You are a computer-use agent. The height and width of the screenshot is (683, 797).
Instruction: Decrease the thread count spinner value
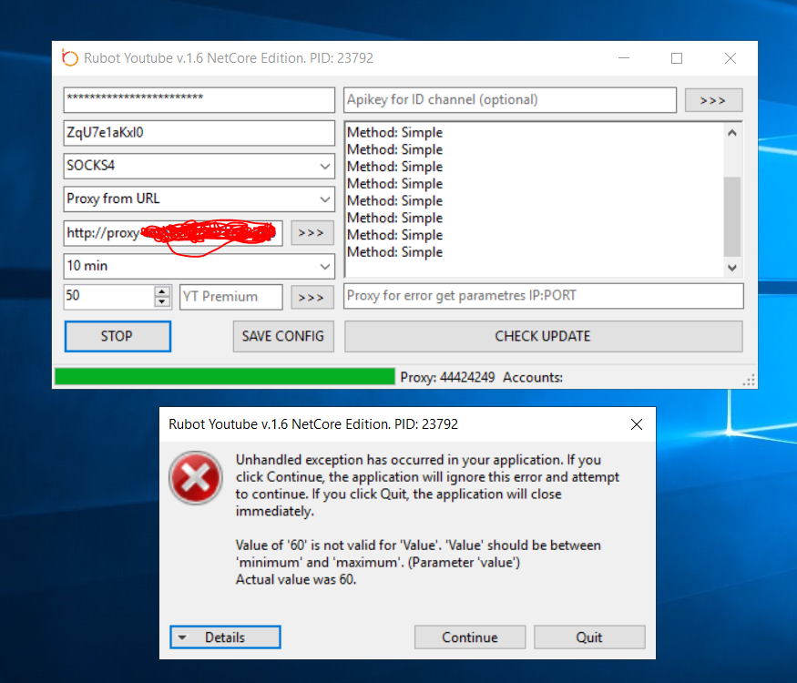coord(162,301)
